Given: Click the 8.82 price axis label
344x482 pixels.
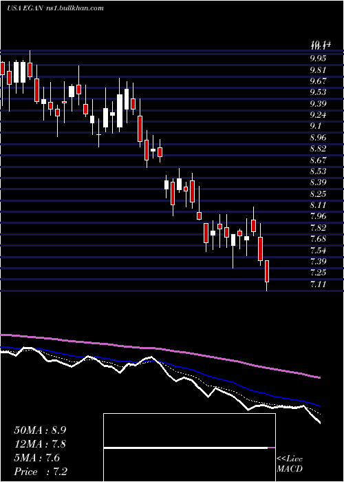Looking at the screenshot, I should tap(318, 149).
